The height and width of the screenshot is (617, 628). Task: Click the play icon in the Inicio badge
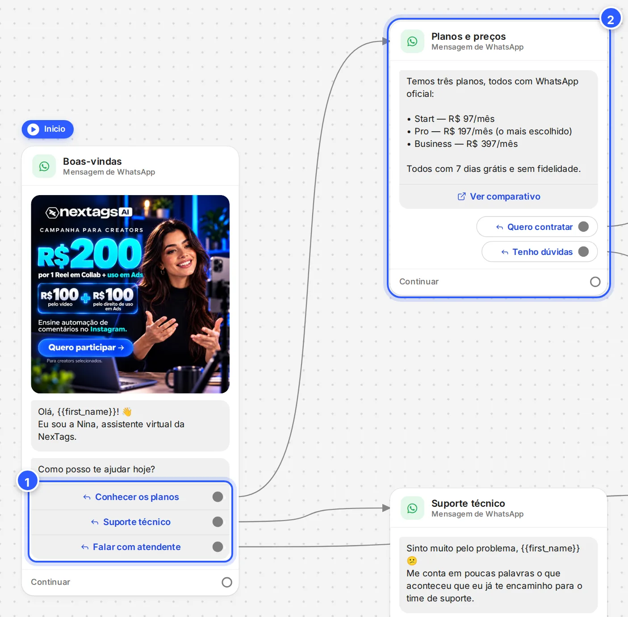click(33, 129)
